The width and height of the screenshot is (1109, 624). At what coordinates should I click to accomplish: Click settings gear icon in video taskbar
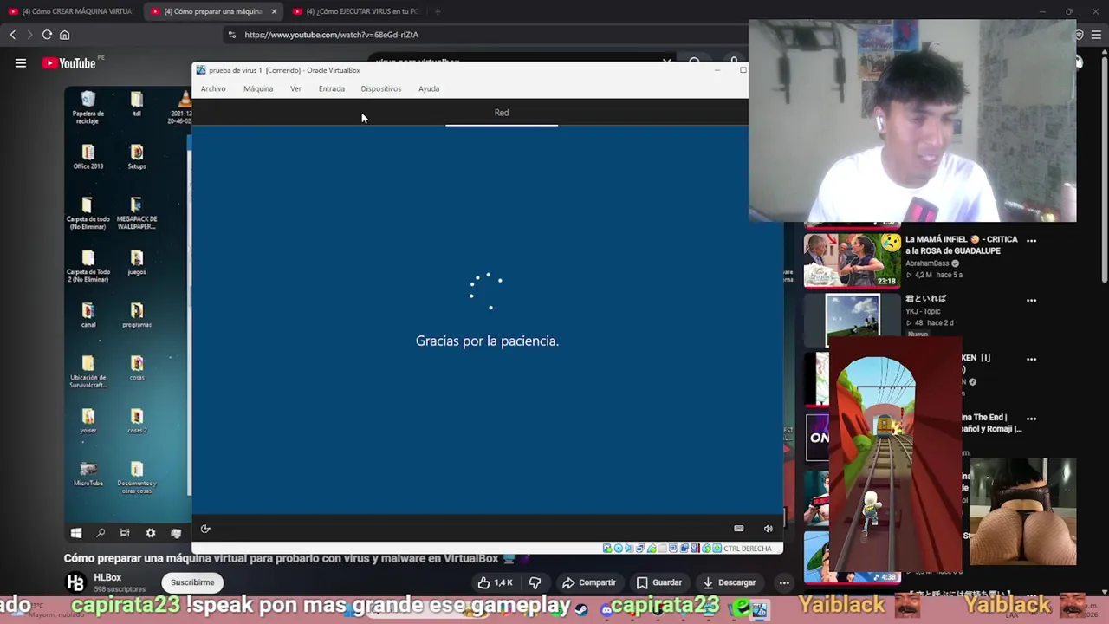(x=150, y=533)
